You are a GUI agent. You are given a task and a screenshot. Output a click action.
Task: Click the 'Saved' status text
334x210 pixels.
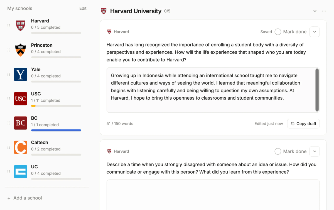266,32
